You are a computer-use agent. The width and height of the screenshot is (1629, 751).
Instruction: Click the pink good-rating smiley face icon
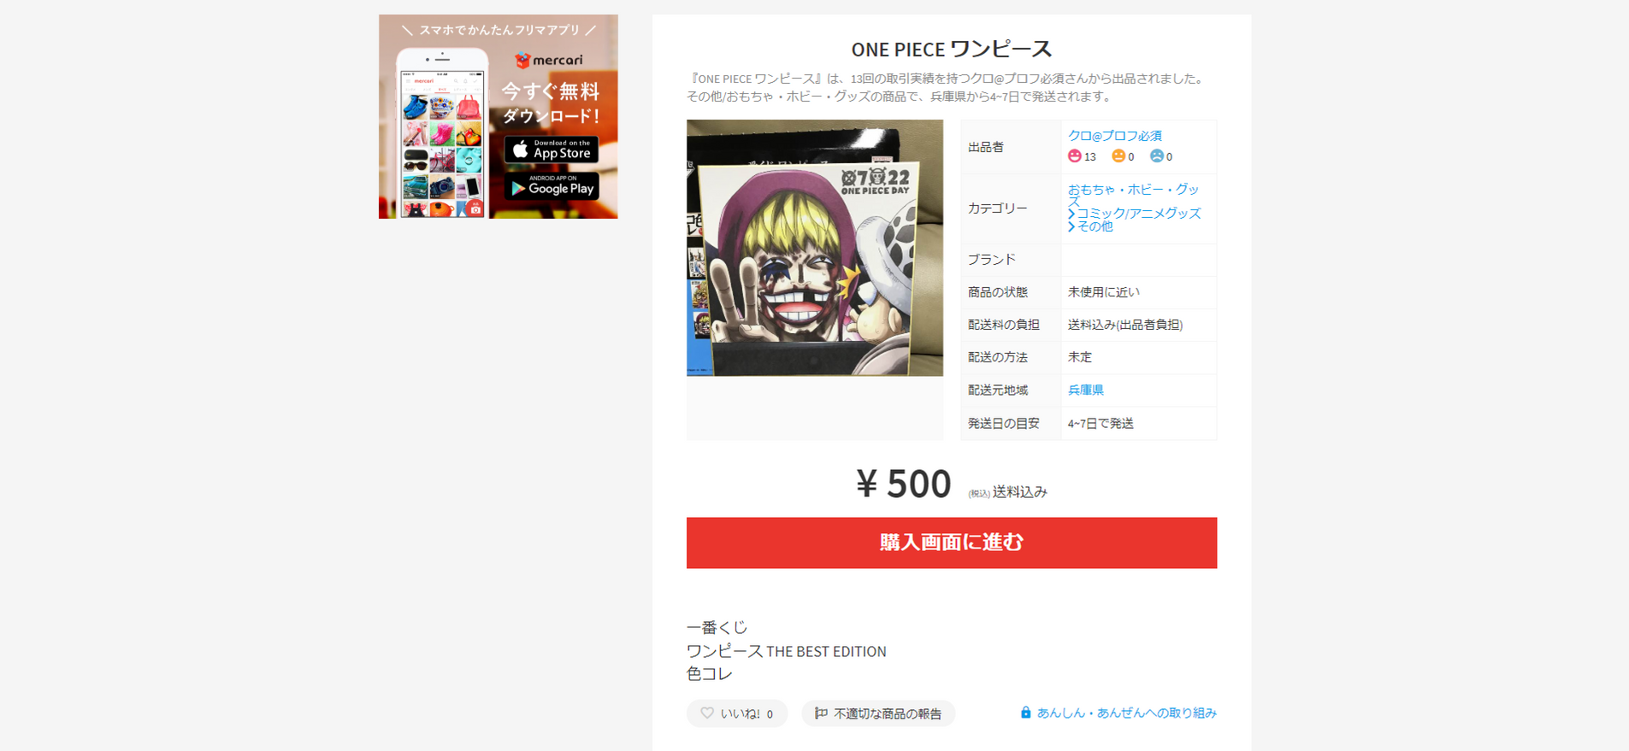(1074, 155)
